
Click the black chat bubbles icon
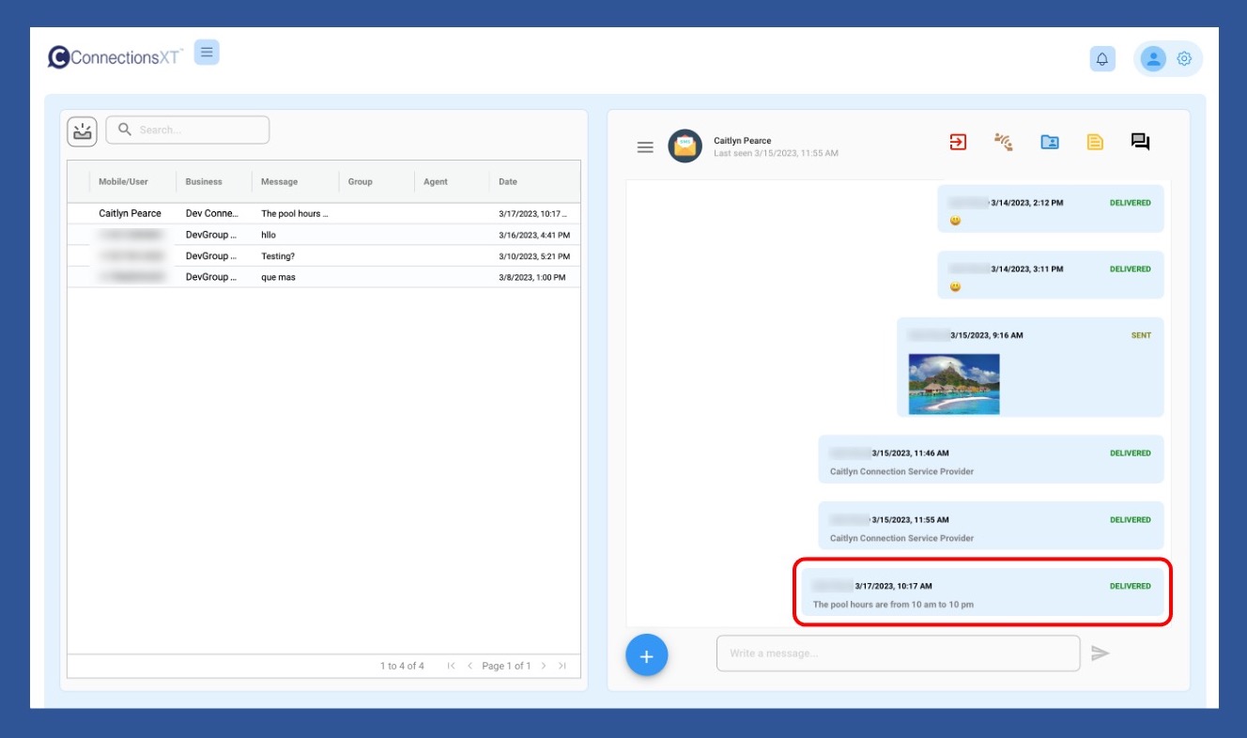(1140, 143)
